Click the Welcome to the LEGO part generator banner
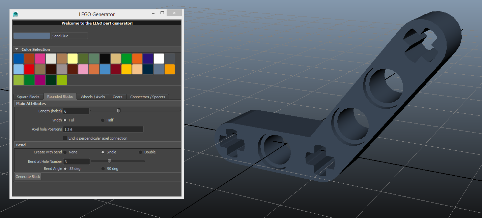Screen dimensions: 482x218 pyautogui.click(x=97, y=23)
